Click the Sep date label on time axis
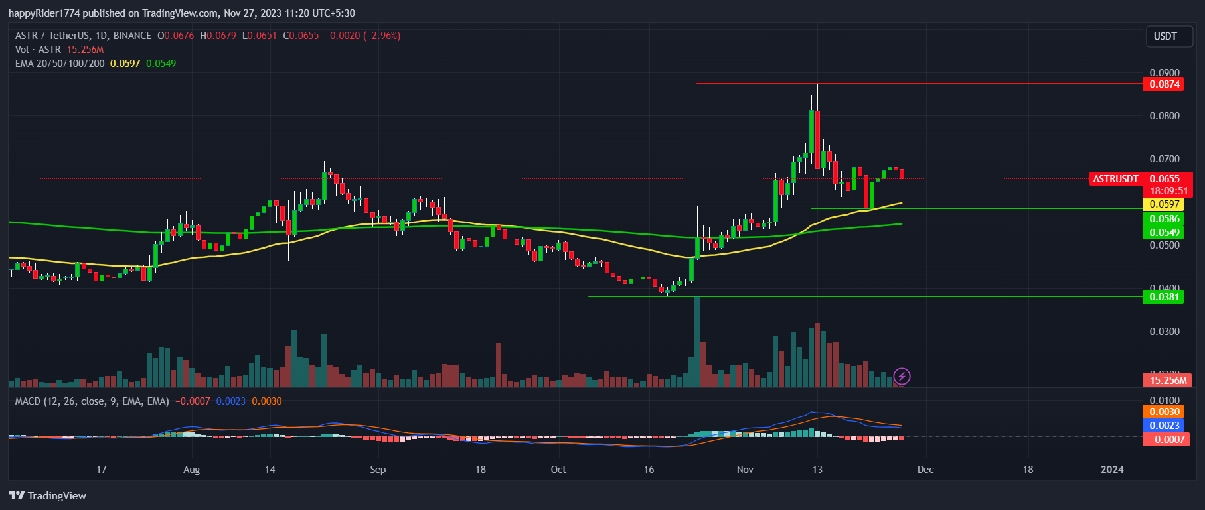The width and height of the screenshot is (1205, 510). (378, 470)
